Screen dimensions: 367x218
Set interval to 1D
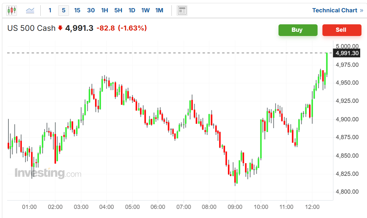(132, 10)
